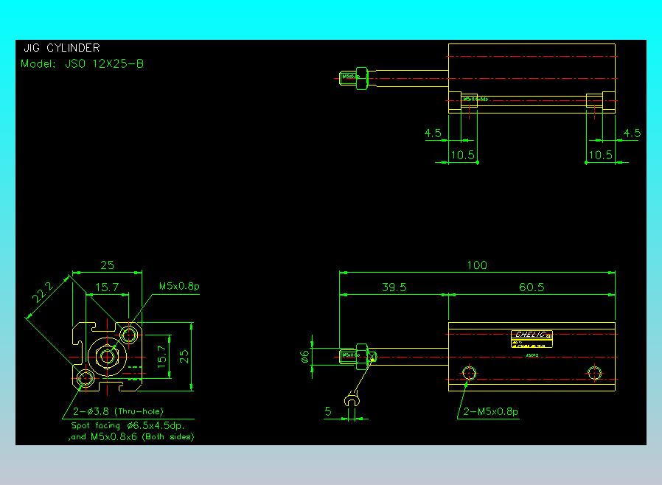Select the right M5 port circle in side view

click(595, 371)
